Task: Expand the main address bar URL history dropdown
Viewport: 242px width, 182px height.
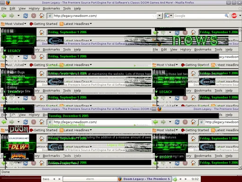Action: pyautogui.click(x=160, y=16)
